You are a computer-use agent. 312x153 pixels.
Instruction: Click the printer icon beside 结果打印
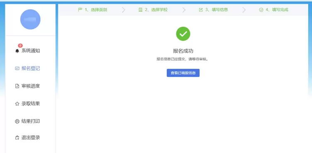[x=17, y=121]
